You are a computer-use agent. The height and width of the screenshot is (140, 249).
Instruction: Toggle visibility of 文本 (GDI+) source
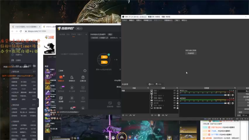175,98
